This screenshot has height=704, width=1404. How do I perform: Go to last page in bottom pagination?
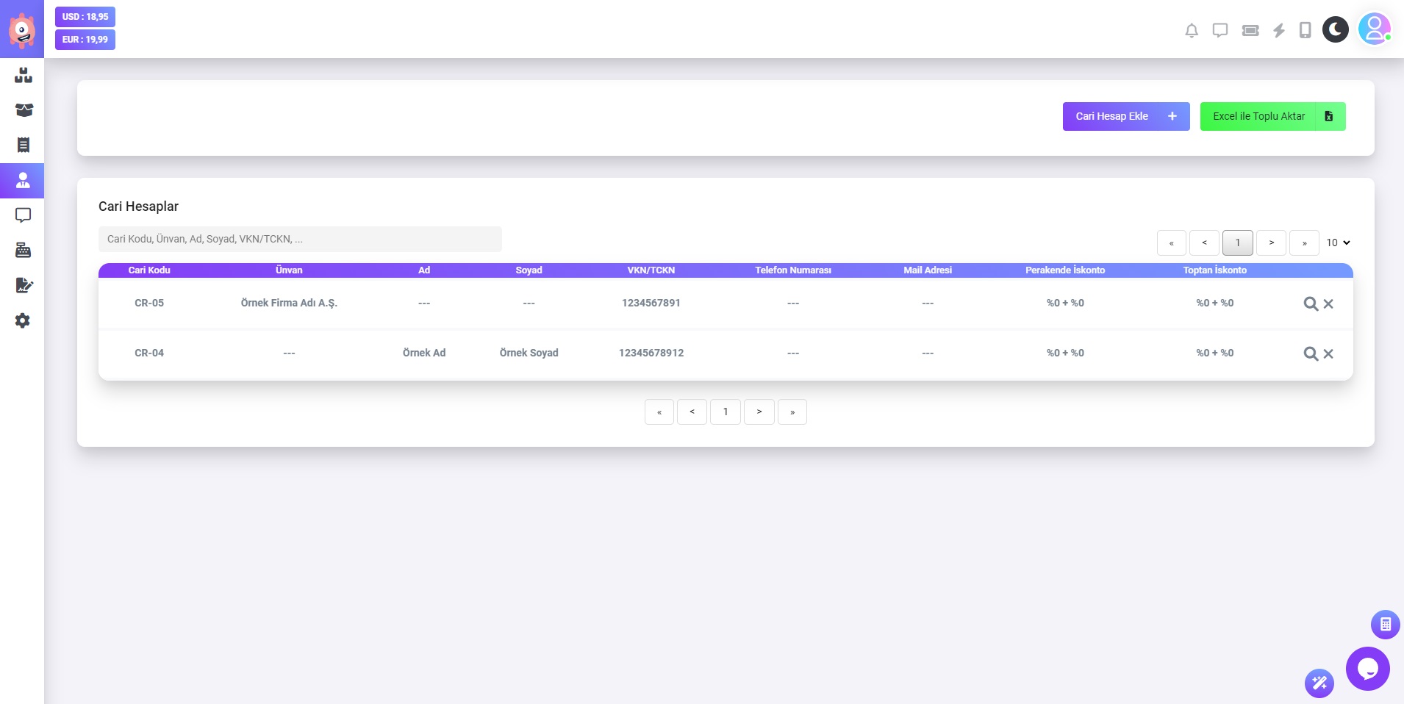pos(792,412)
